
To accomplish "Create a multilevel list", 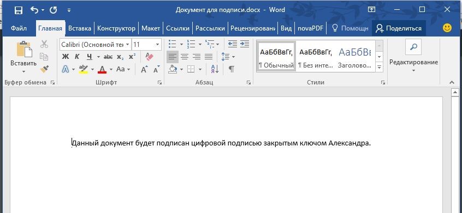I will 210,44.
